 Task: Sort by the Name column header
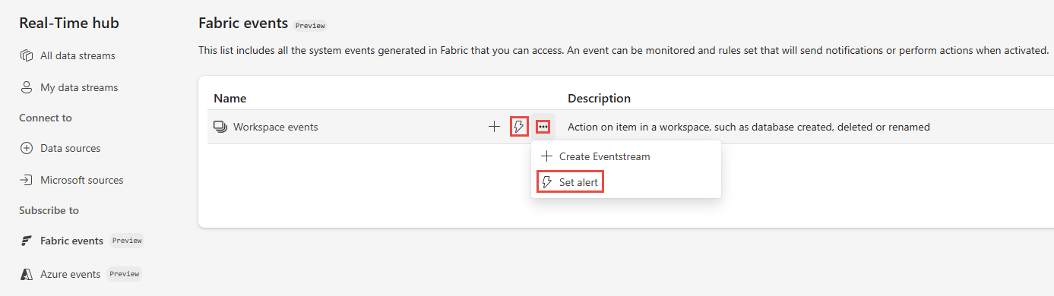pyautogui.click(x=229, y=99)
